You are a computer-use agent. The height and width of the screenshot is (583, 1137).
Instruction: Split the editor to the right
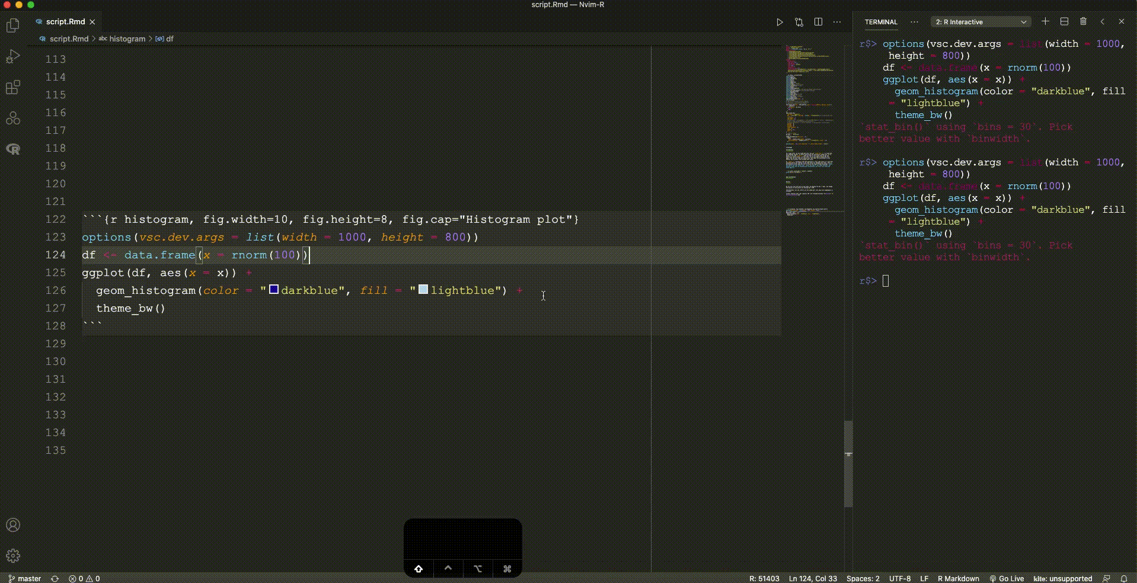818,22
